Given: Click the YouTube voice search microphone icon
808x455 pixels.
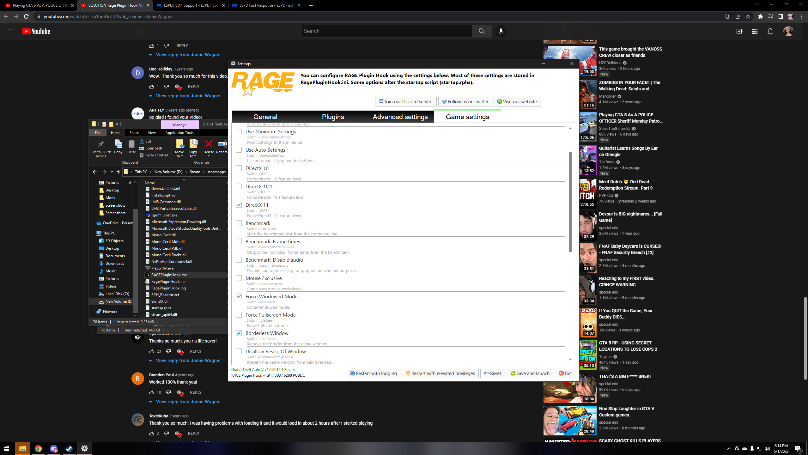Looking at the screenshot, I should click(x=501, y=31).
